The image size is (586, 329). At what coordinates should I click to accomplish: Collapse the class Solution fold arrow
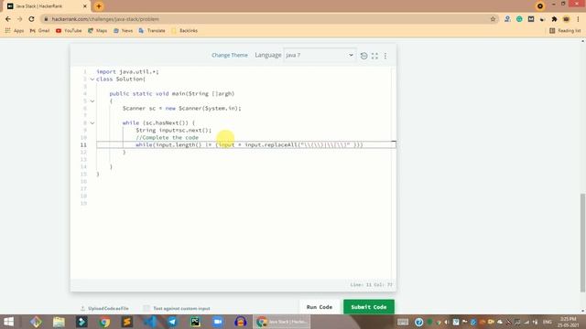click(x=92, y=80)
